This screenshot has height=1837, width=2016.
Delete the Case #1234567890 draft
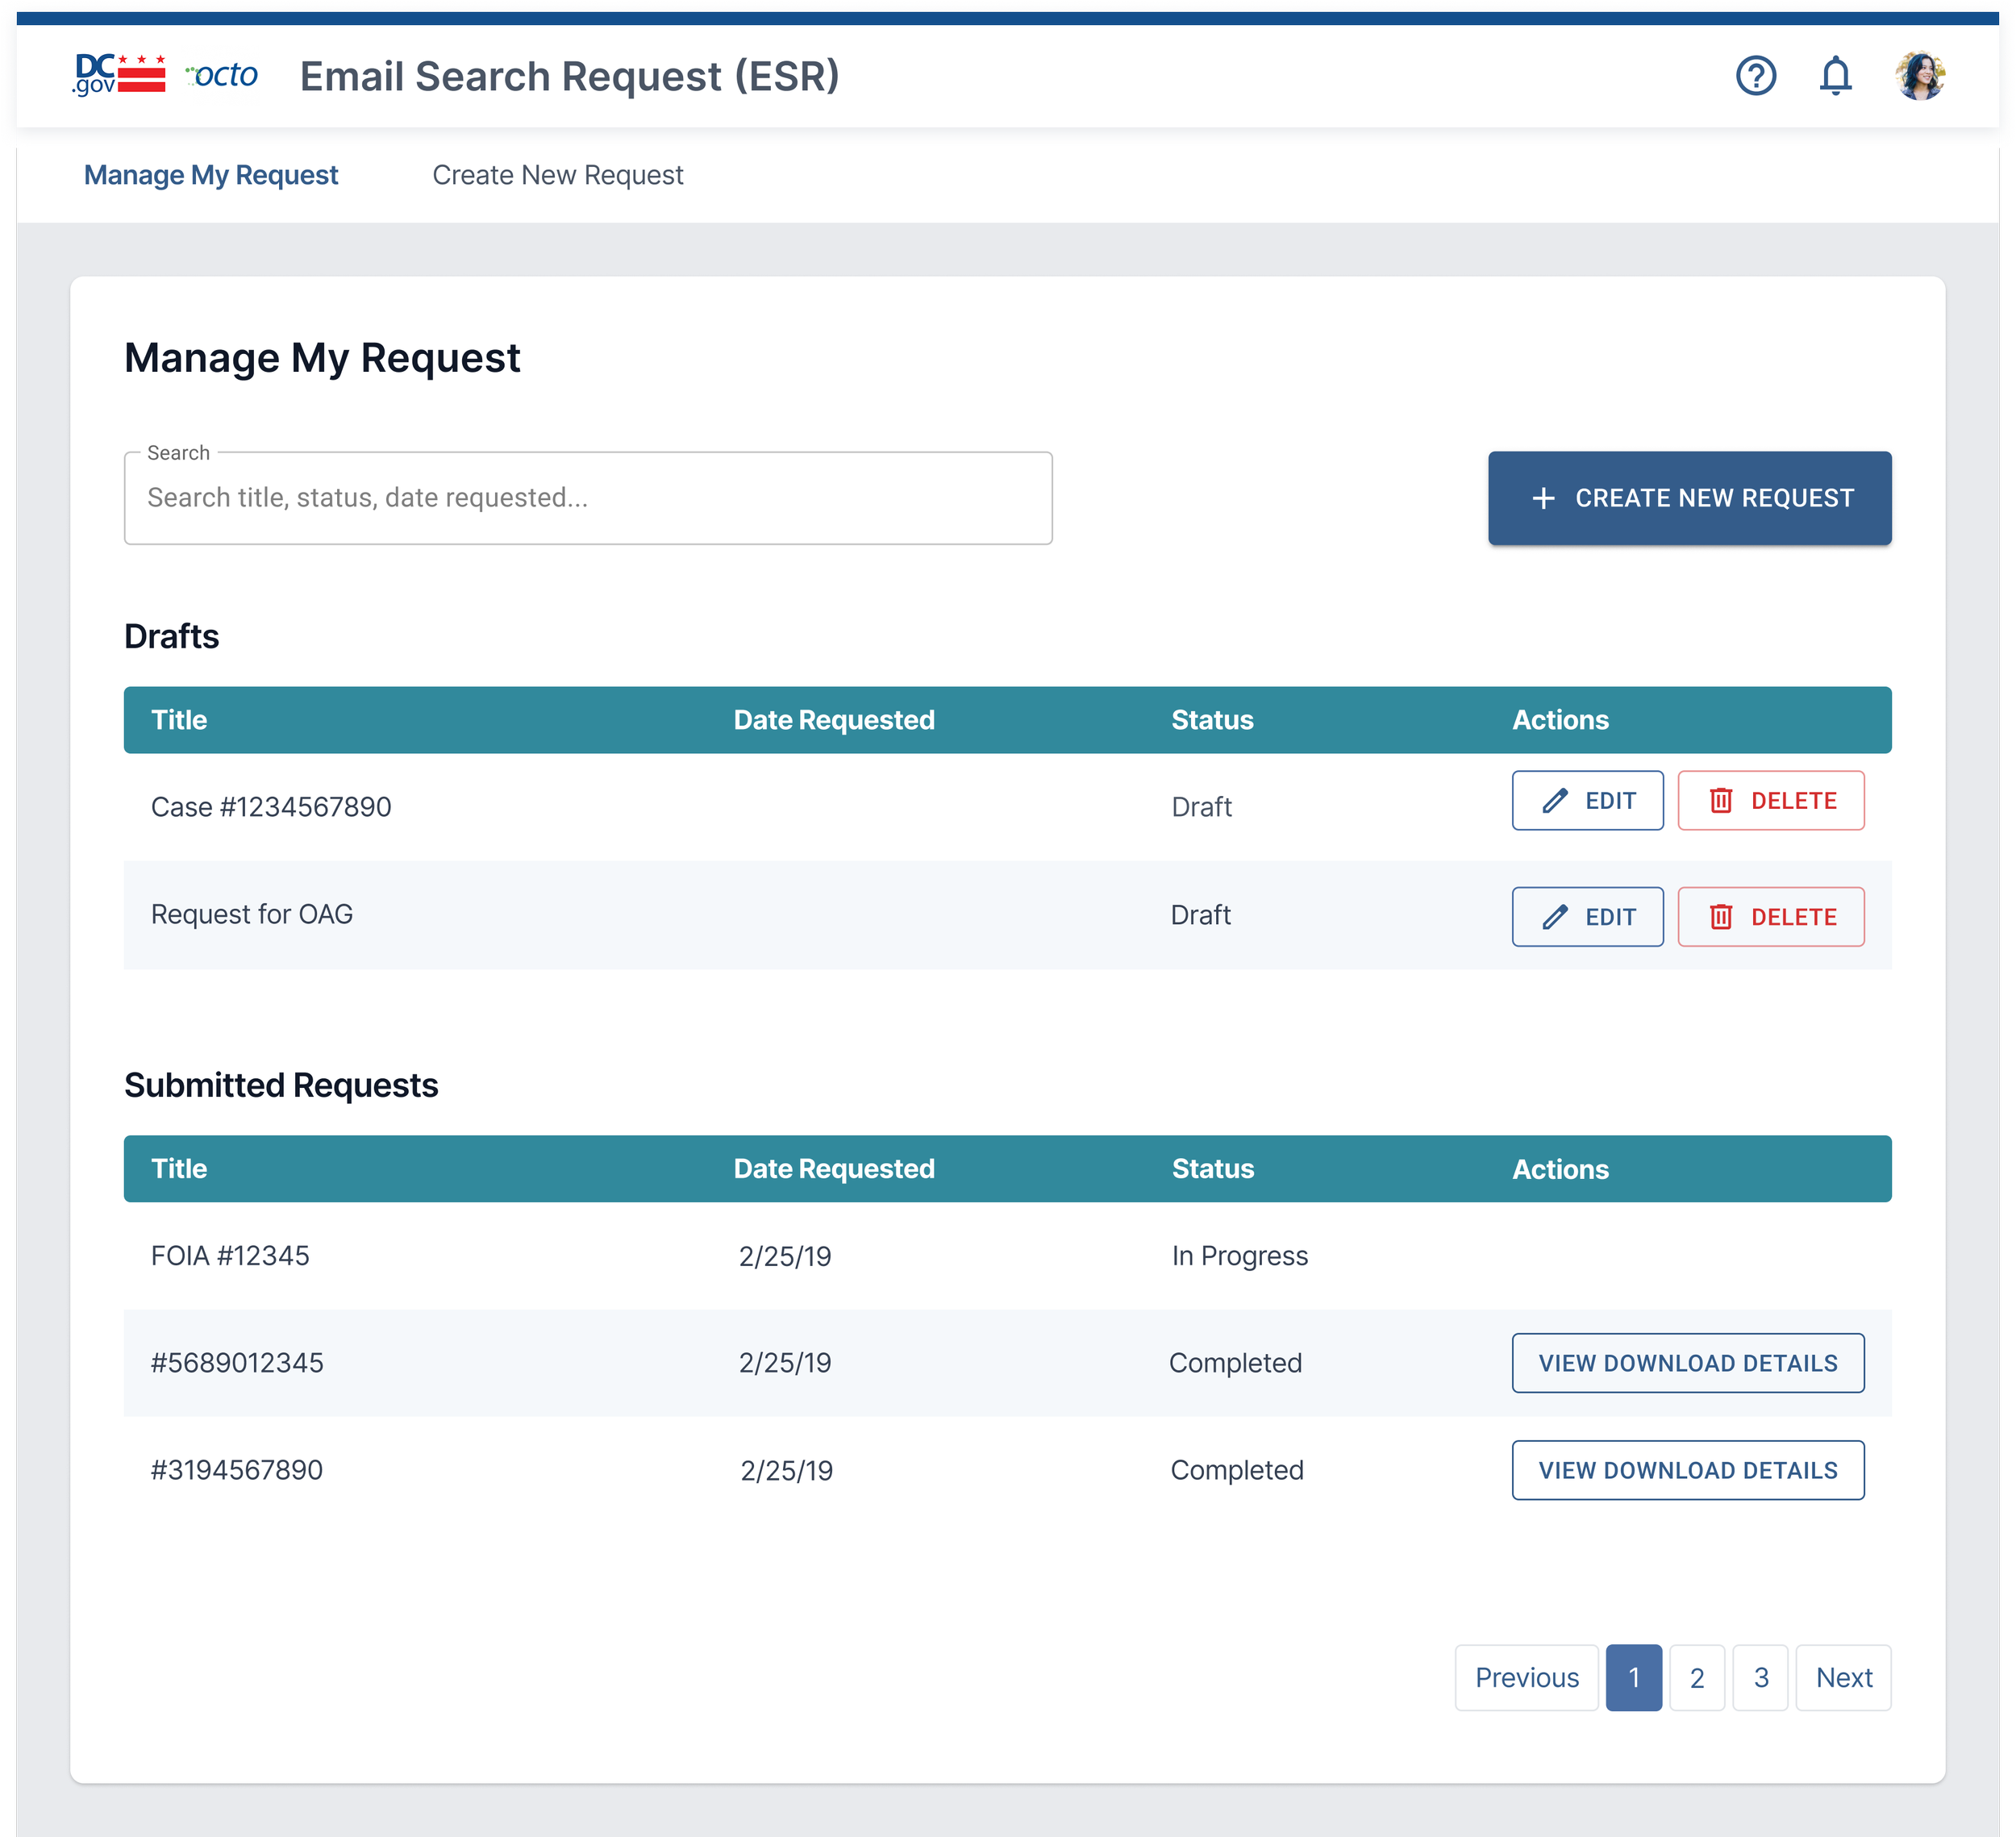[1770, 801]
